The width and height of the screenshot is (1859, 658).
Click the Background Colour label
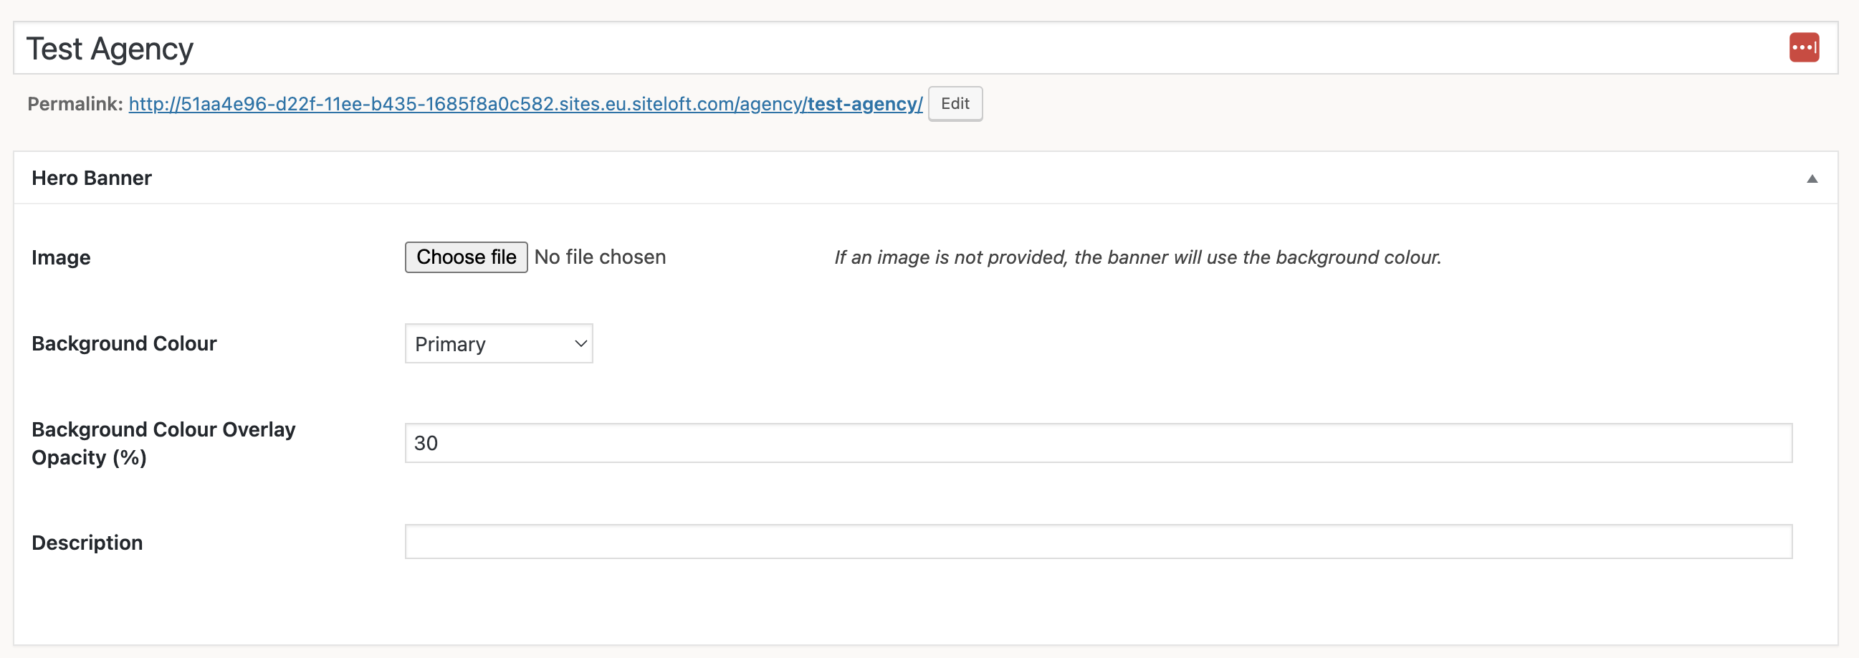[x=124, y=343]
